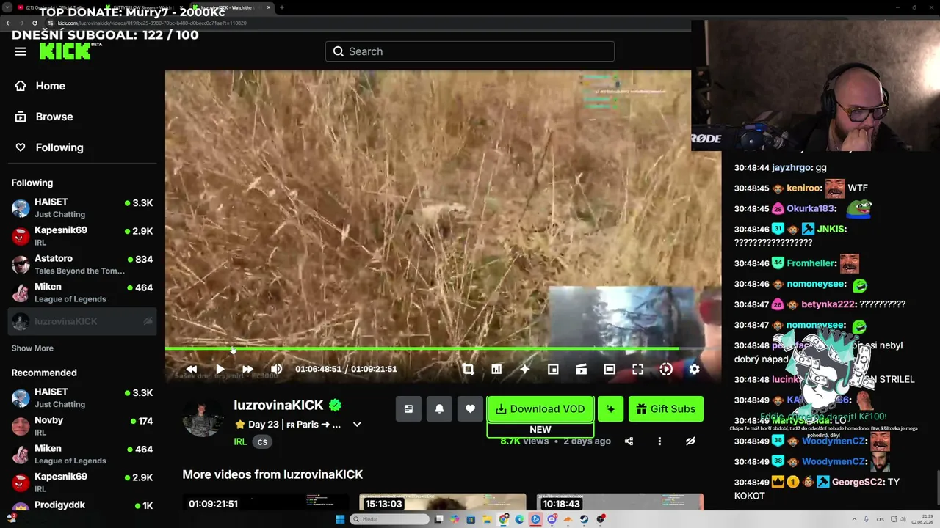Click the Gift Subs button

666,409
